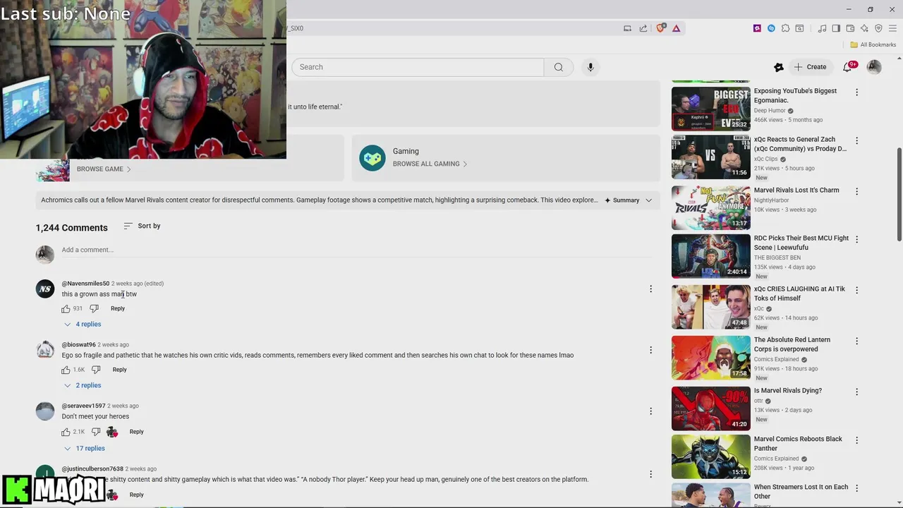903x508 pixels.
Task: Click the Gaming category controller icon
Action: tap(372, 158)
